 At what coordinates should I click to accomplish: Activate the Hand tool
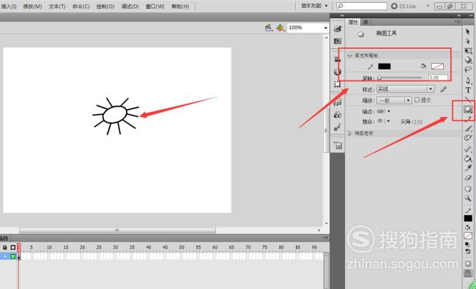[x=468, y=189]
